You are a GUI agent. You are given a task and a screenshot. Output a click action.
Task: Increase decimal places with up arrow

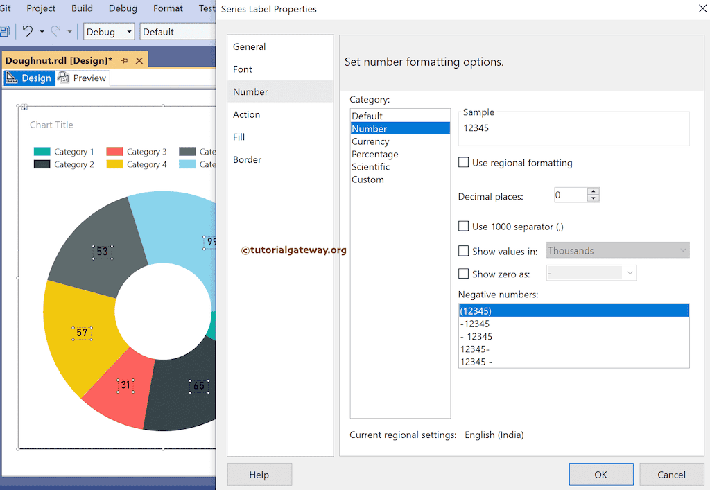pos(593,191)
